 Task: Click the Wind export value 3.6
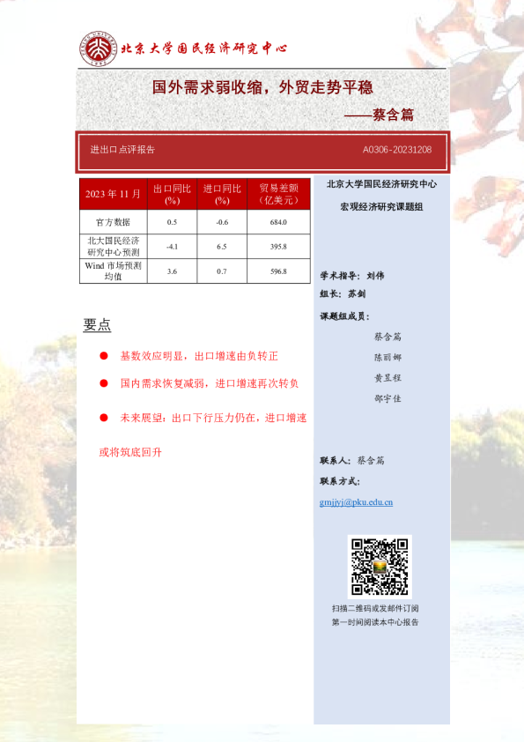pos(172,271)
